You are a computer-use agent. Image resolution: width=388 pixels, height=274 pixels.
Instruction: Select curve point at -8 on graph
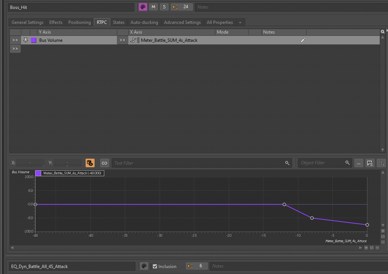pyautogui.click(x=312, y=218)
